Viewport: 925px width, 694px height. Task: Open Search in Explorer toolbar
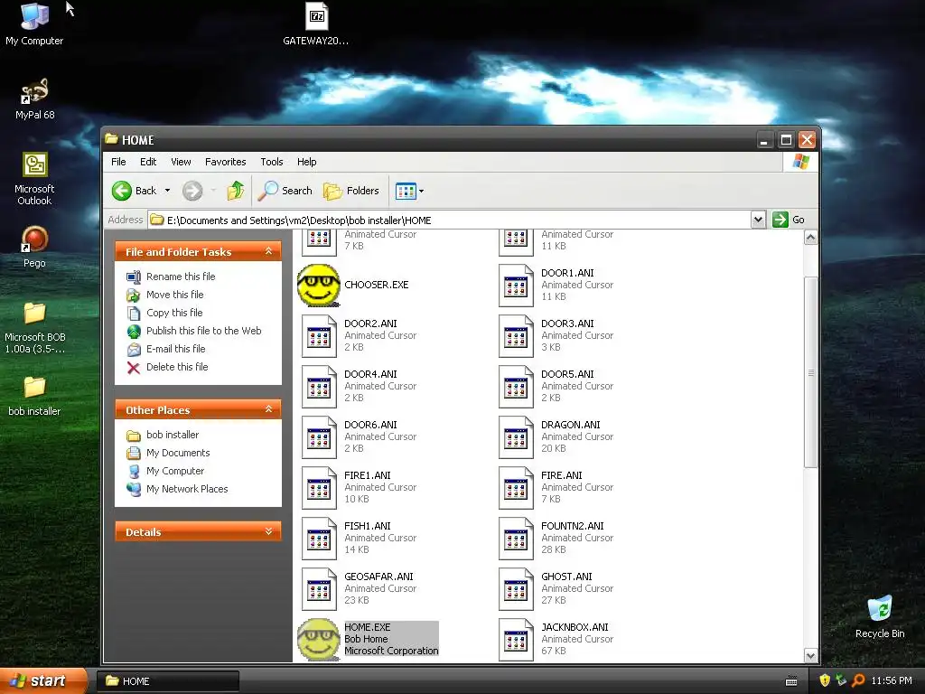pyautogui.click(x=285, y=191)
